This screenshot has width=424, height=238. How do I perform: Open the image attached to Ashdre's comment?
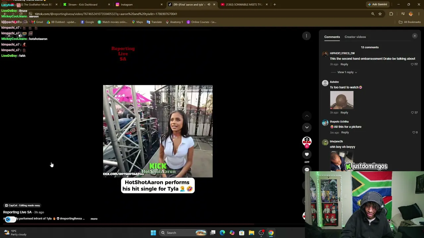point(342,100)
